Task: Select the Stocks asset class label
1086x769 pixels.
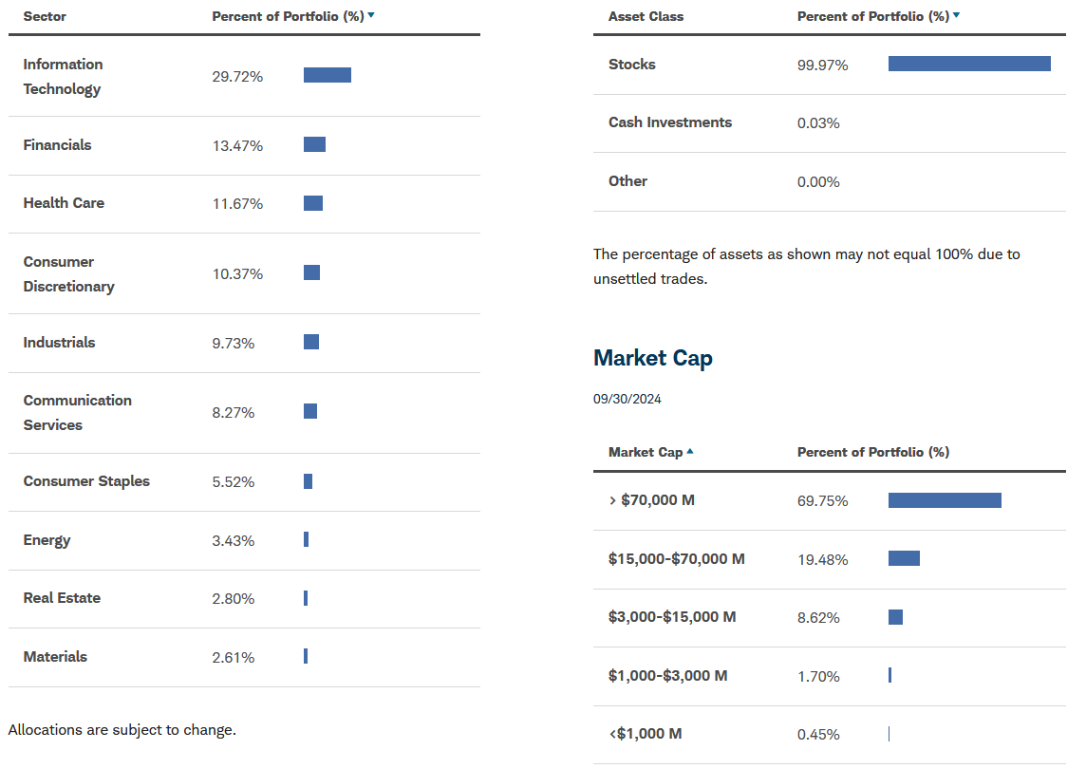Action: (631, 65)
